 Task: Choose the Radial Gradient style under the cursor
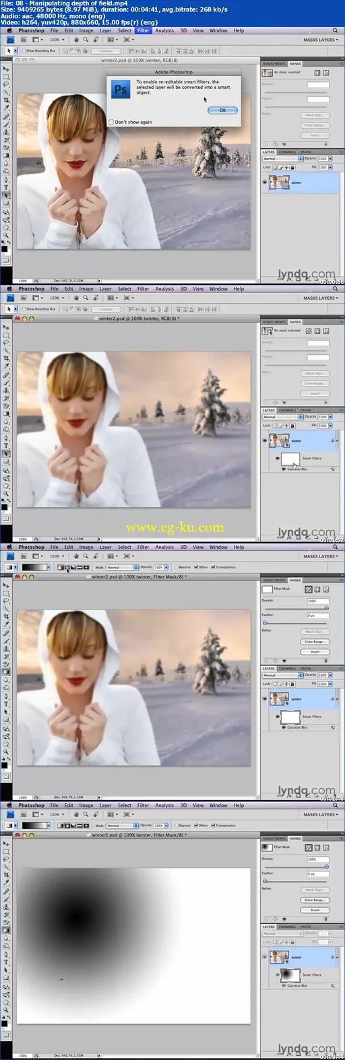(x=67, y=567)
